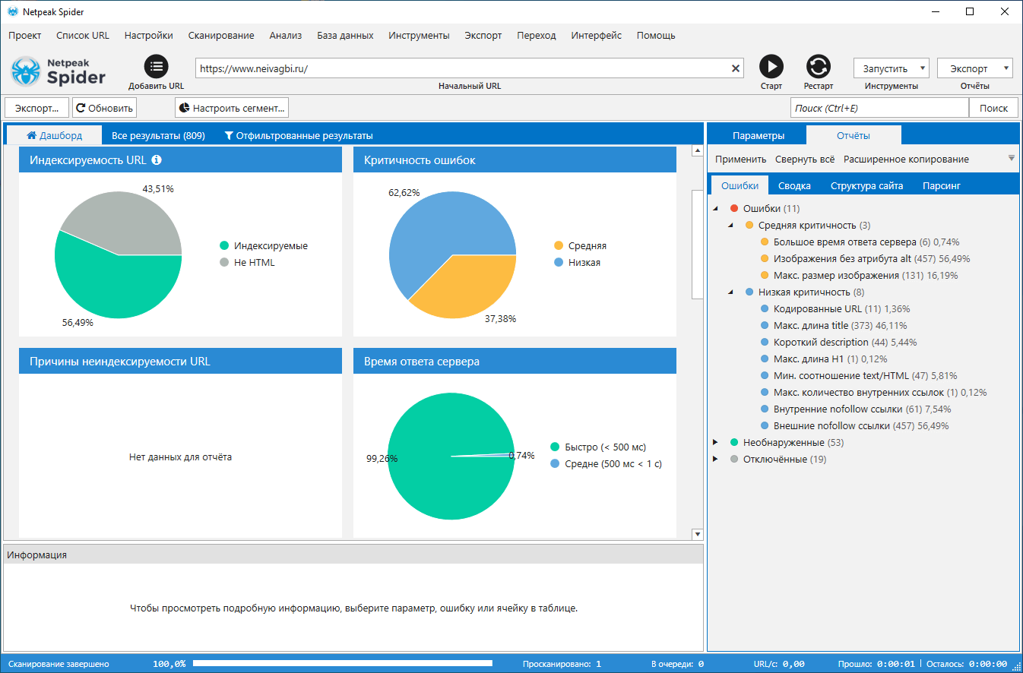The width and height of the screenshot is (1023, 673).
Task: Open the Парсинг sub-tab
Action: click(x=942, y=186)
